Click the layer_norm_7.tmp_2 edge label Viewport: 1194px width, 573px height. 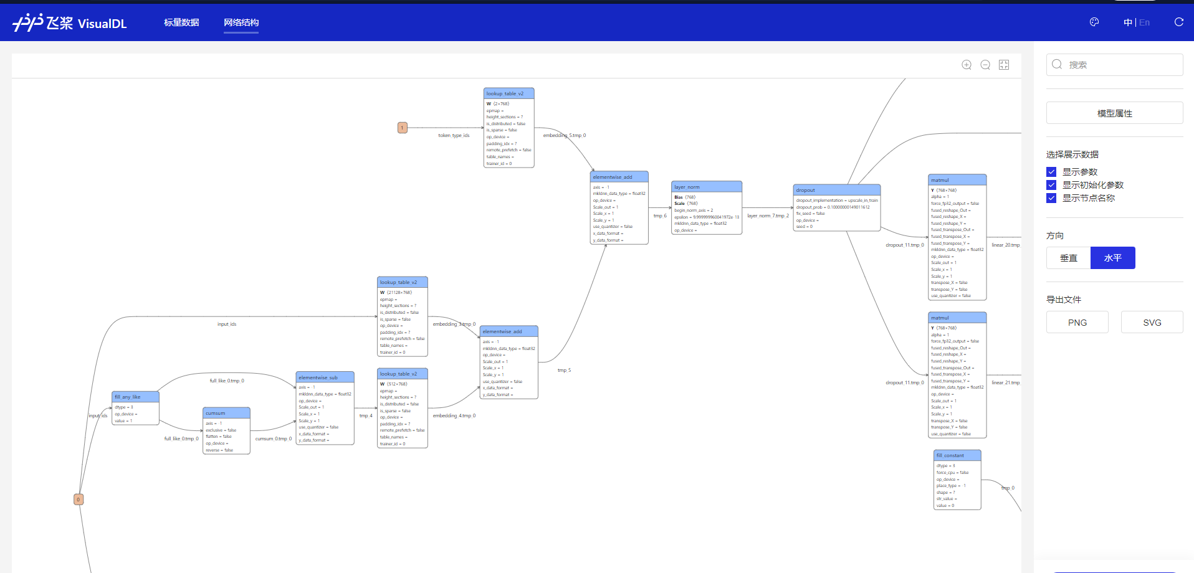[x=768, y=215]
